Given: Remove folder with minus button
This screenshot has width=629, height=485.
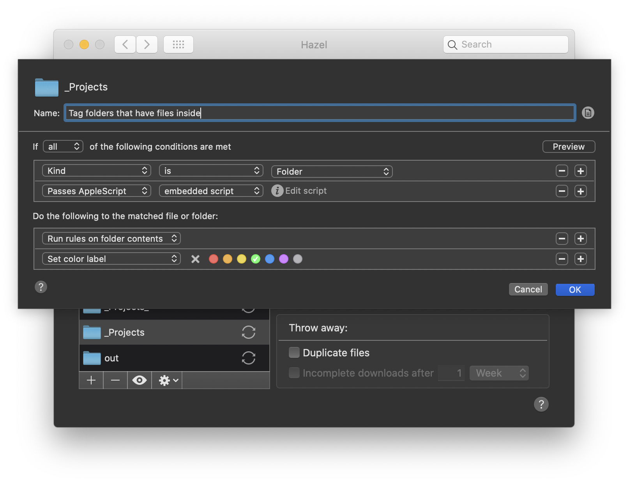Looking at the screenshot, I should [115, 380].
